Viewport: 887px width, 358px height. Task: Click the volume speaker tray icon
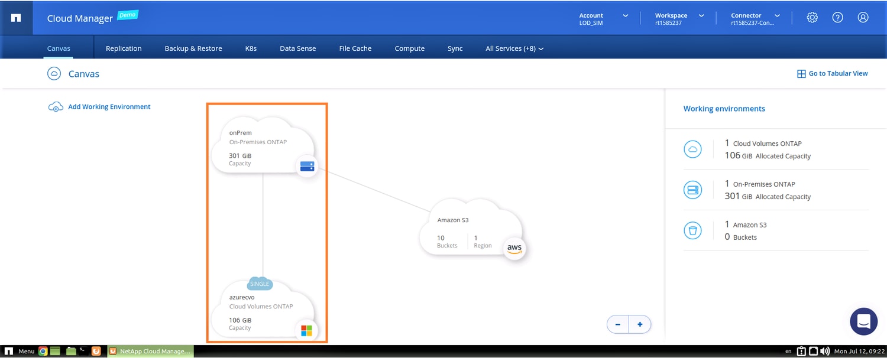point(825,351)
